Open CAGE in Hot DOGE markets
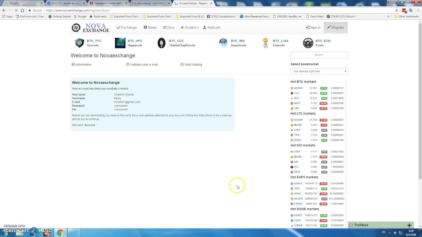This screenshot has height=237, width=422. [x=297, y=221]
